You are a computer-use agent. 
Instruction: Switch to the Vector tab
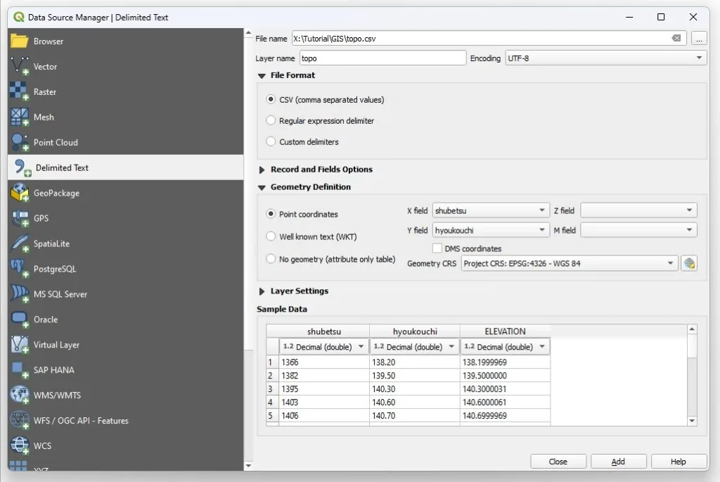pyautogui.click(x=45, y=67)
